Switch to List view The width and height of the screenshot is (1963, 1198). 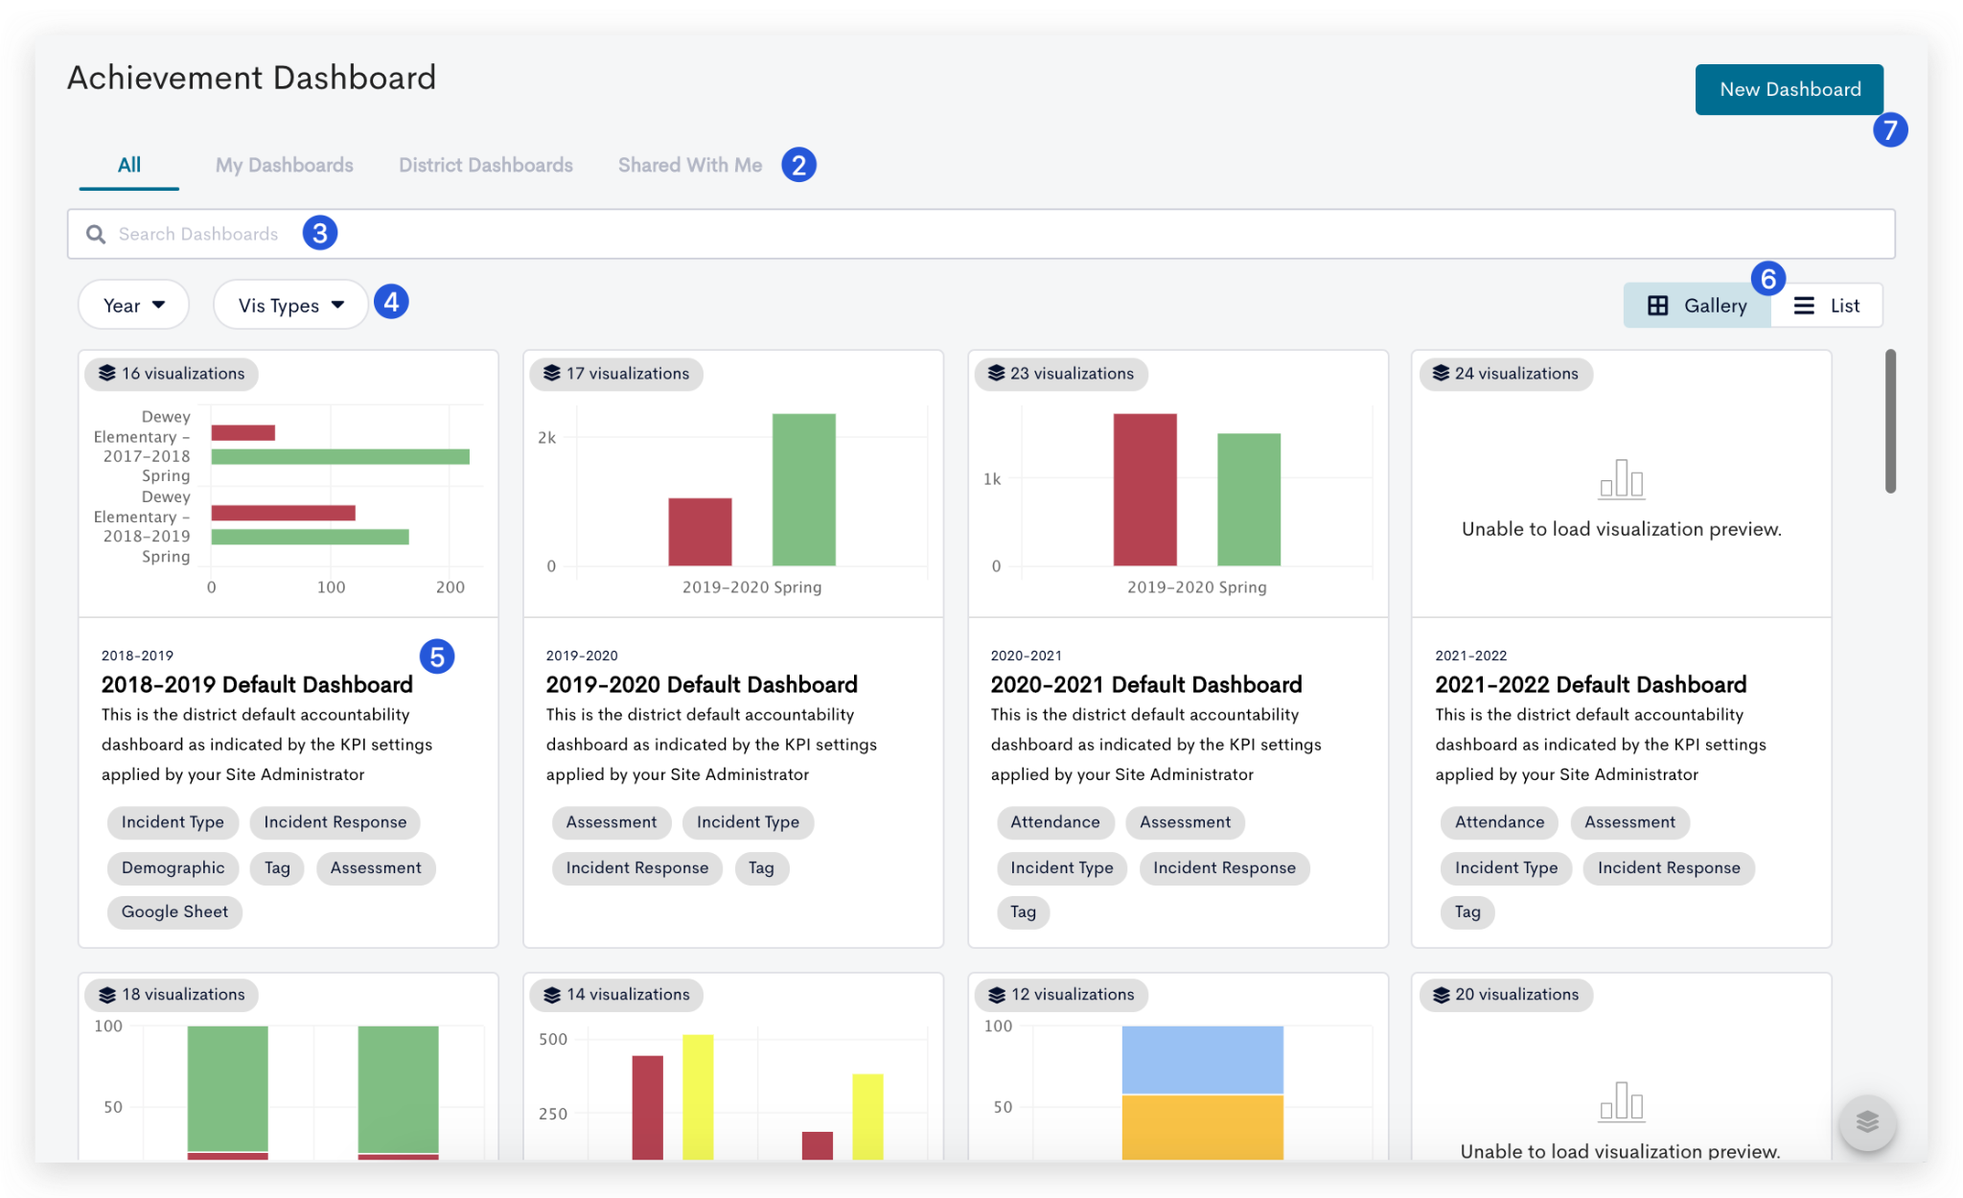[1826, 306]
